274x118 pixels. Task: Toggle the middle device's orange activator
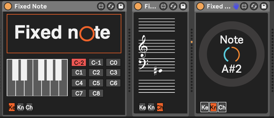tap(138, 6)
